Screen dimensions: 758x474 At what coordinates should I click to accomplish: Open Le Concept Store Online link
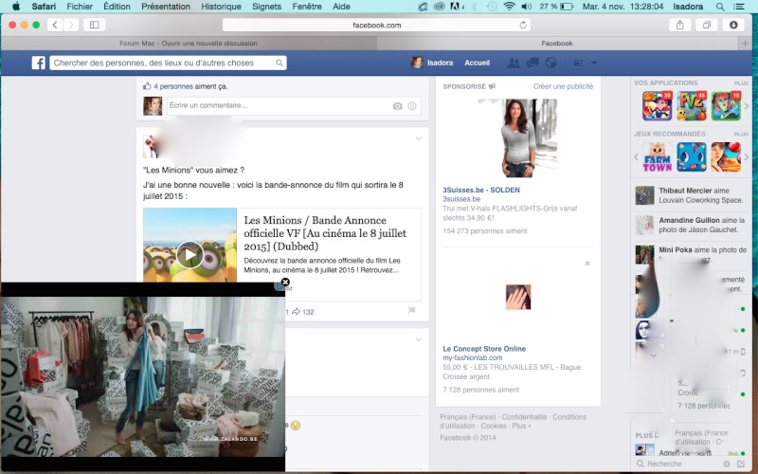[x=484, y=349]
